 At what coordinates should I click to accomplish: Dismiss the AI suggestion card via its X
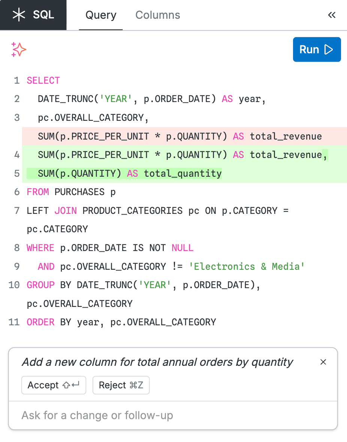(323, 362)
